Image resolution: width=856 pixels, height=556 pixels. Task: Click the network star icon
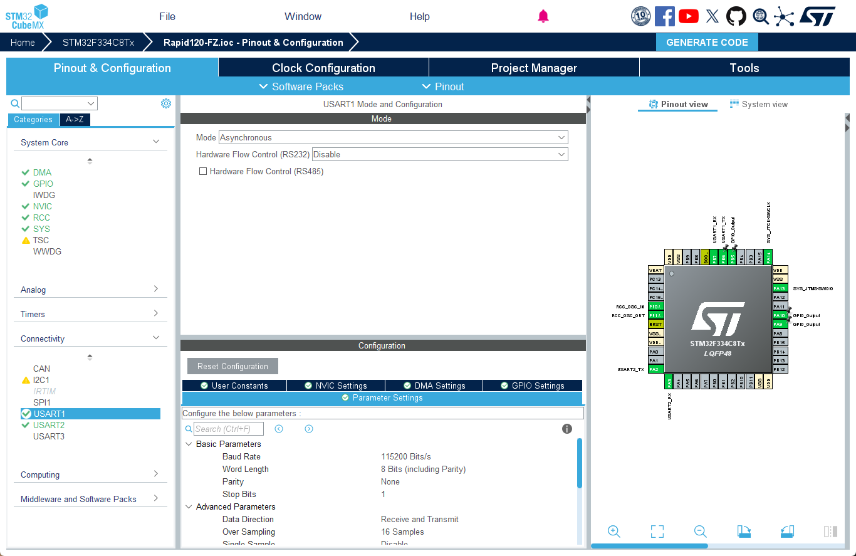pyautogui.click(x=784, y=16)
